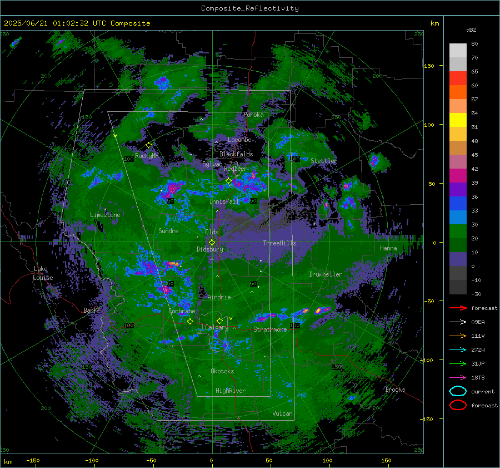Select the yellow diamond marker below Cochrane
Viewport: 500px width, 468px height.
(x=190, y=321)
